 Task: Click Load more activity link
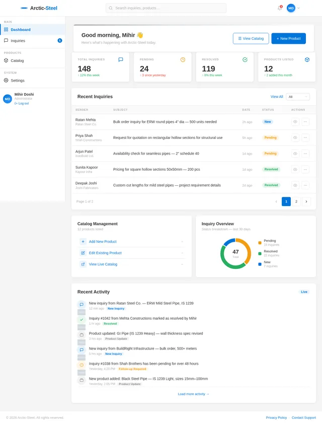coord(193,394)
